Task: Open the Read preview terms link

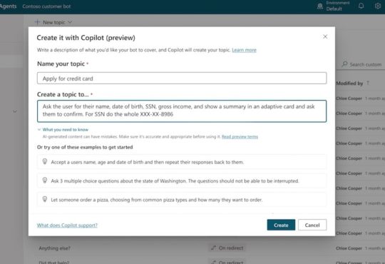Action: 240,137
